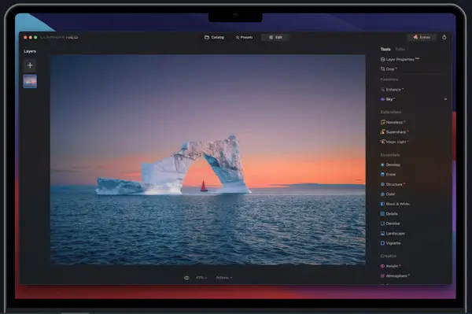Click the Extensions section header
The width and height of the screenshot is (472, 314).
tap(391, 112)
